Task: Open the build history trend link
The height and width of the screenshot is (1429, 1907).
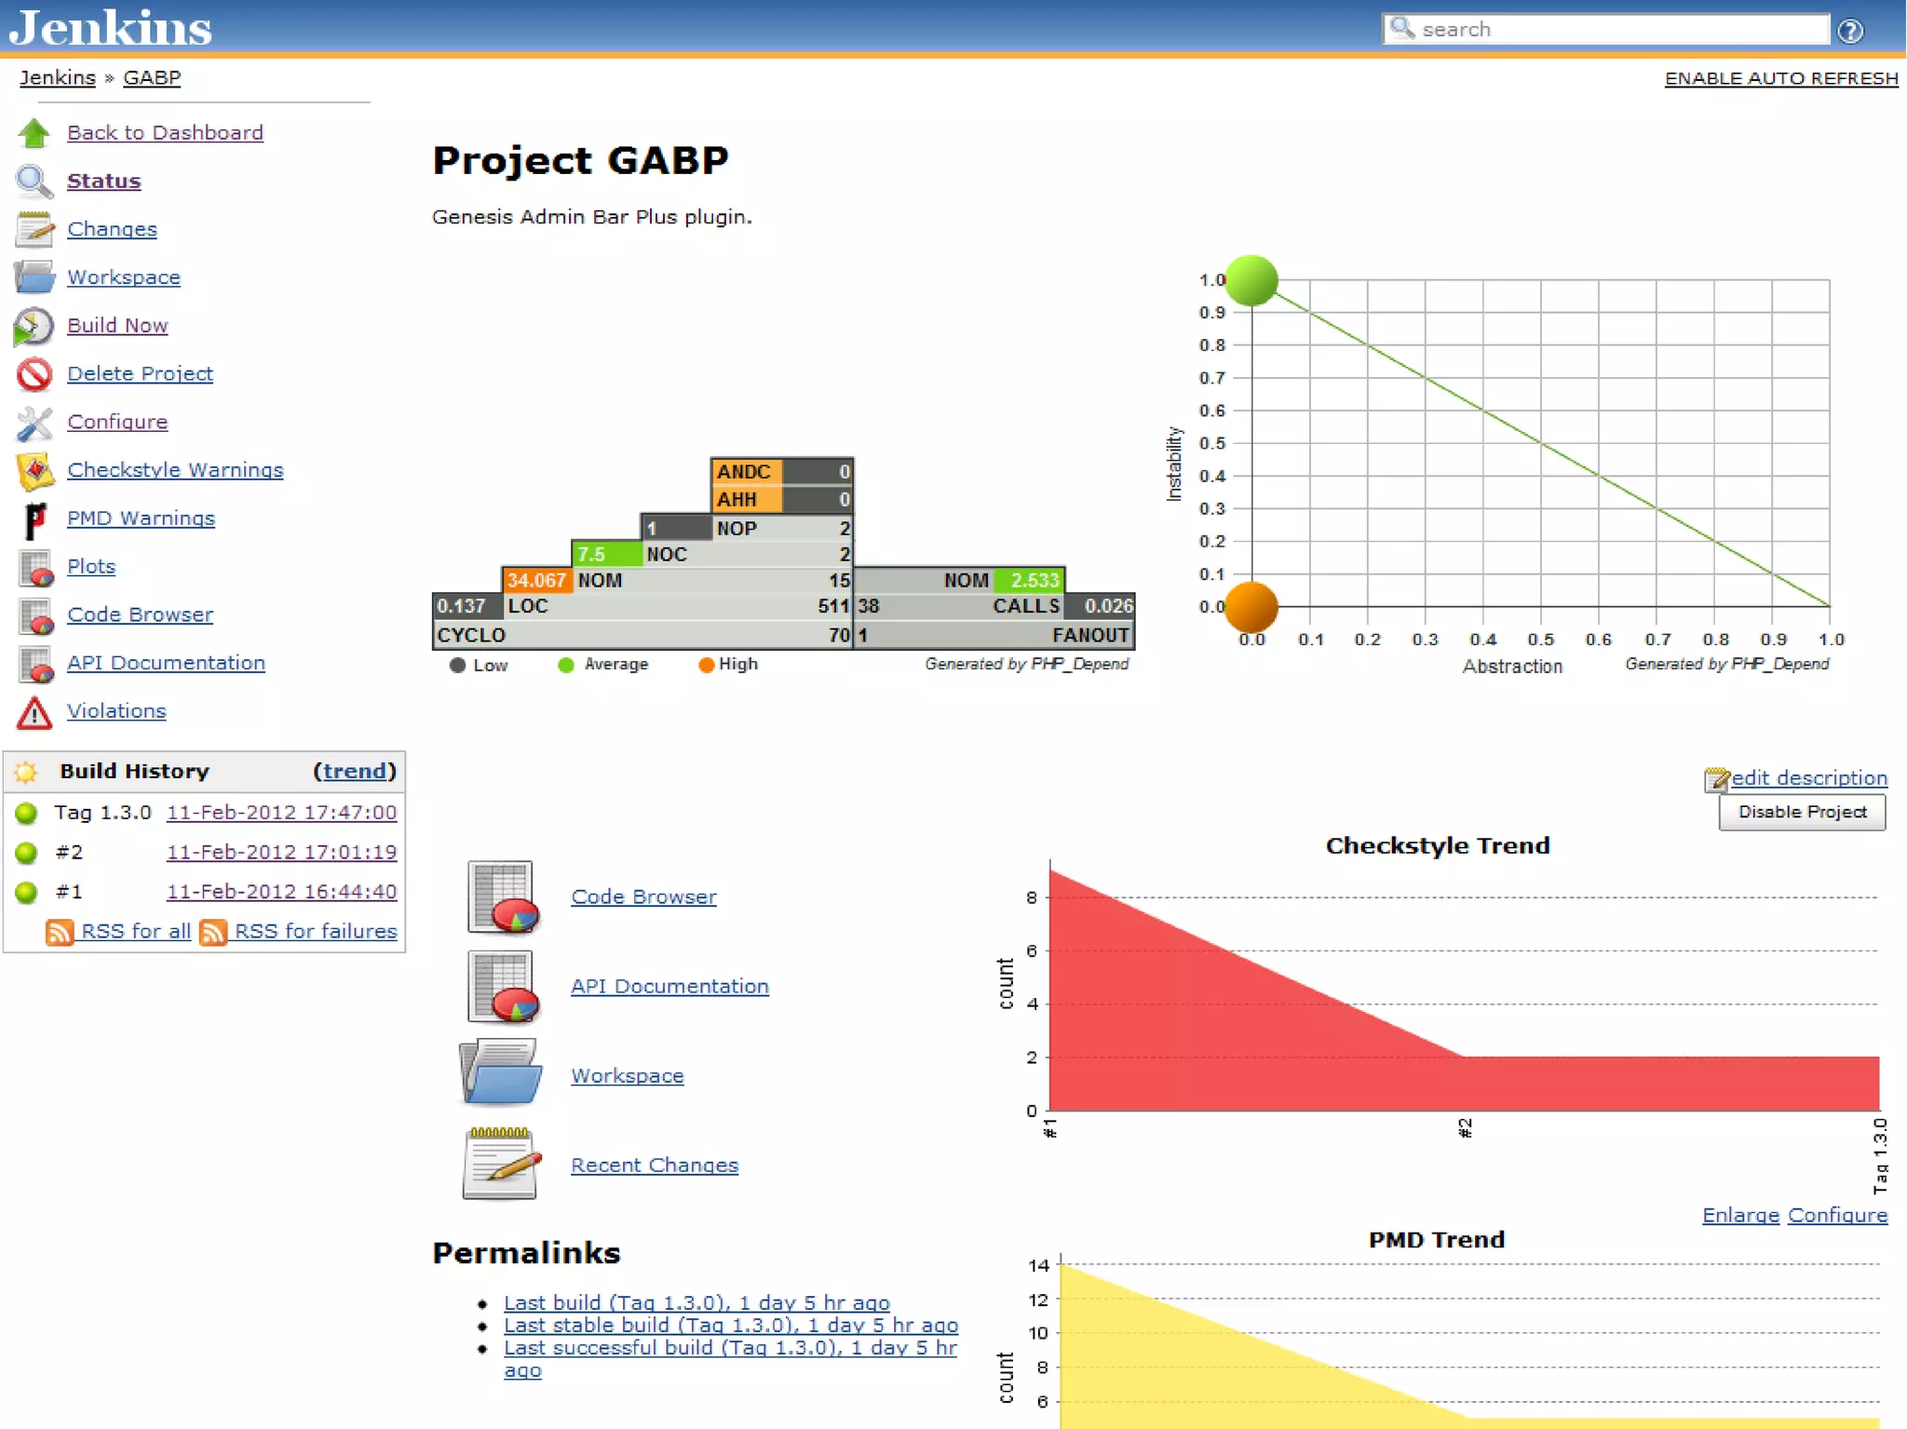Action: (x=354, y=771)
